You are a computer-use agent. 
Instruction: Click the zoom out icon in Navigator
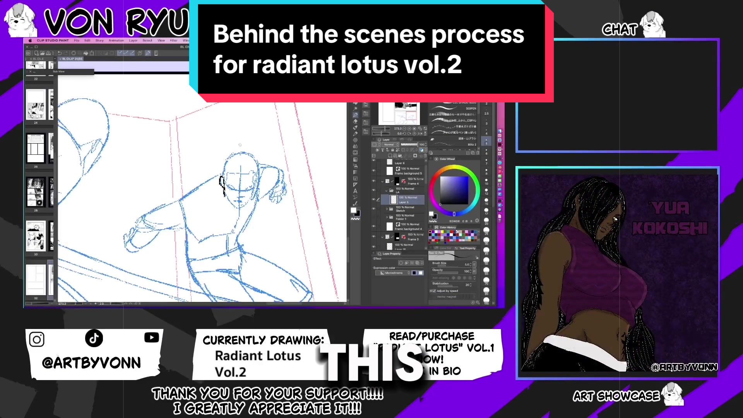coord(404,128)
